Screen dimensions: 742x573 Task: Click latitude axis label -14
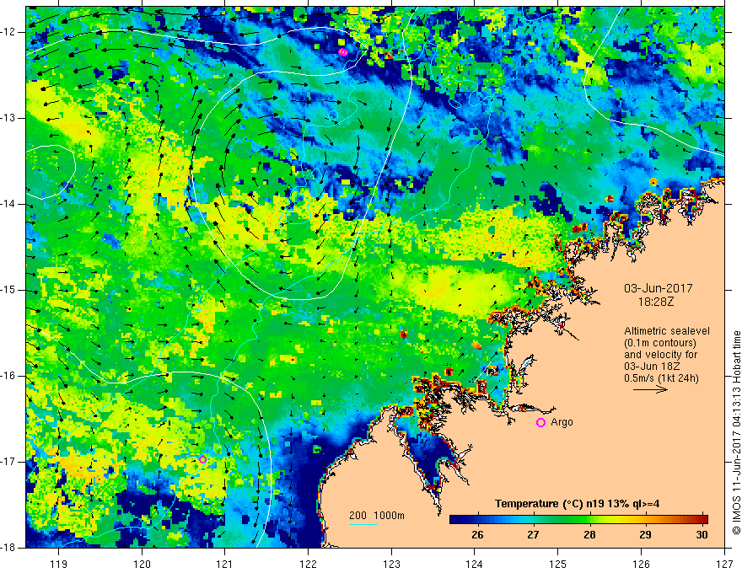pyautogui.click(x=8, y=204)
